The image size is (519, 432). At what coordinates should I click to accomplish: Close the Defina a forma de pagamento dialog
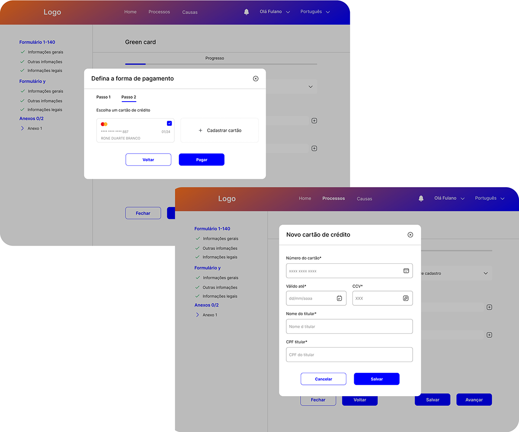pos(256,79)
